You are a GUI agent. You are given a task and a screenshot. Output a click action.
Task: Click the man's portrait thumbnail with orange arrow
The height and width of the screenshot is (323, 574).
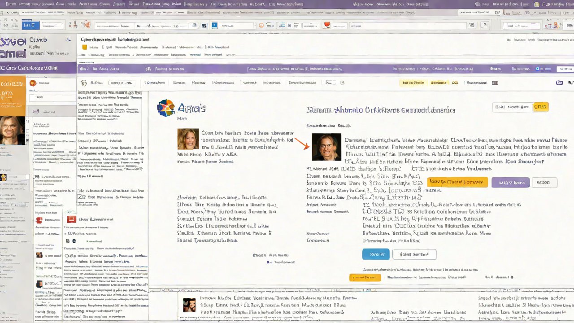(326, 147)
